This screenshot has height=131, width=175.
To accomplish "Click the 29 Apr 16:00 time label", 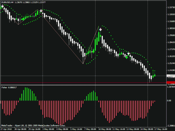I will (34, 129).
